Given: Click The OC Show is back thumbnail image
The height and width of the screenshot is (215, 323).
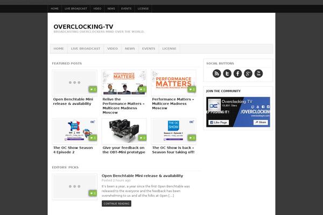Looking at the screenshot, I should point(173,131).
